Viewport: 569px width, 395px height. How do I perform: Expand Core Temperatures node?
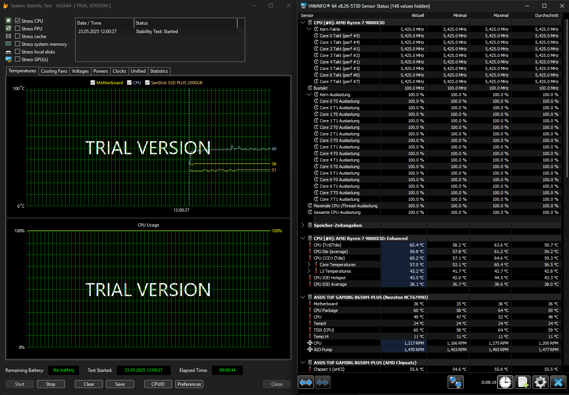pyautogui.click(x=309, y=265)
